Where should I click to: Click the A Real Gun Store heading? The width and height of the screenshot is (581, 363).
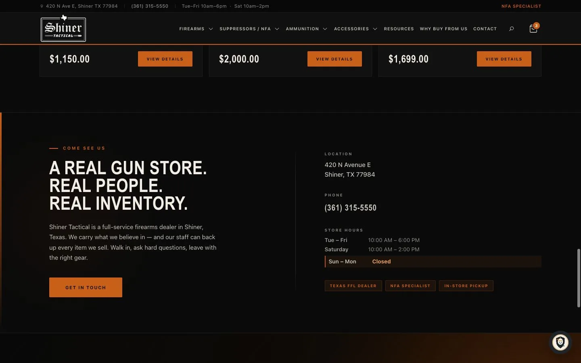click(x=128, y=186)
